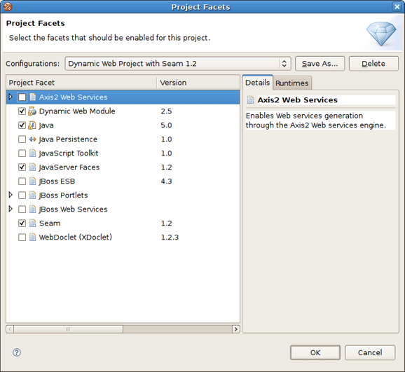Close the Project Facets dialog
This screenshot has width=405, height=372.
tap(397, 7)
